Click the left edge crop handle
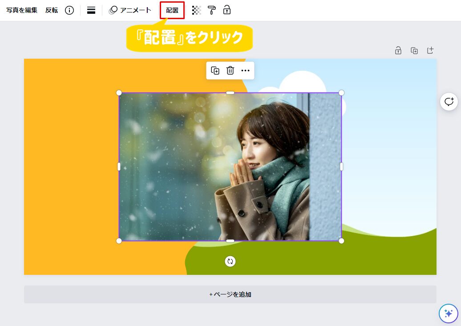The image size is (461, 326). [119, 167]
